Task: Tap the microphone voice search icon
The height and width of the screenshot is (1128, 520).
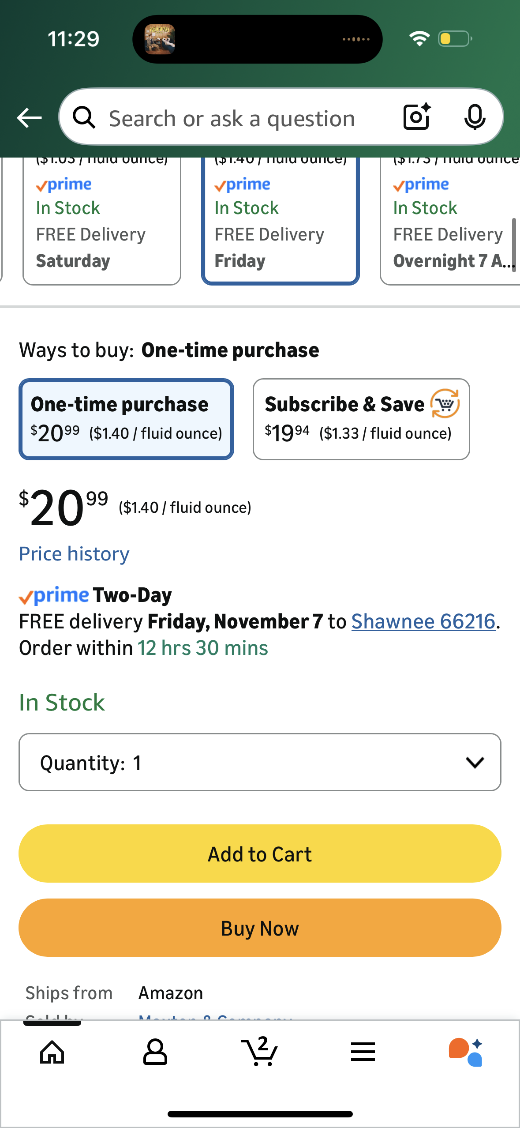Action: coord(475,117)
